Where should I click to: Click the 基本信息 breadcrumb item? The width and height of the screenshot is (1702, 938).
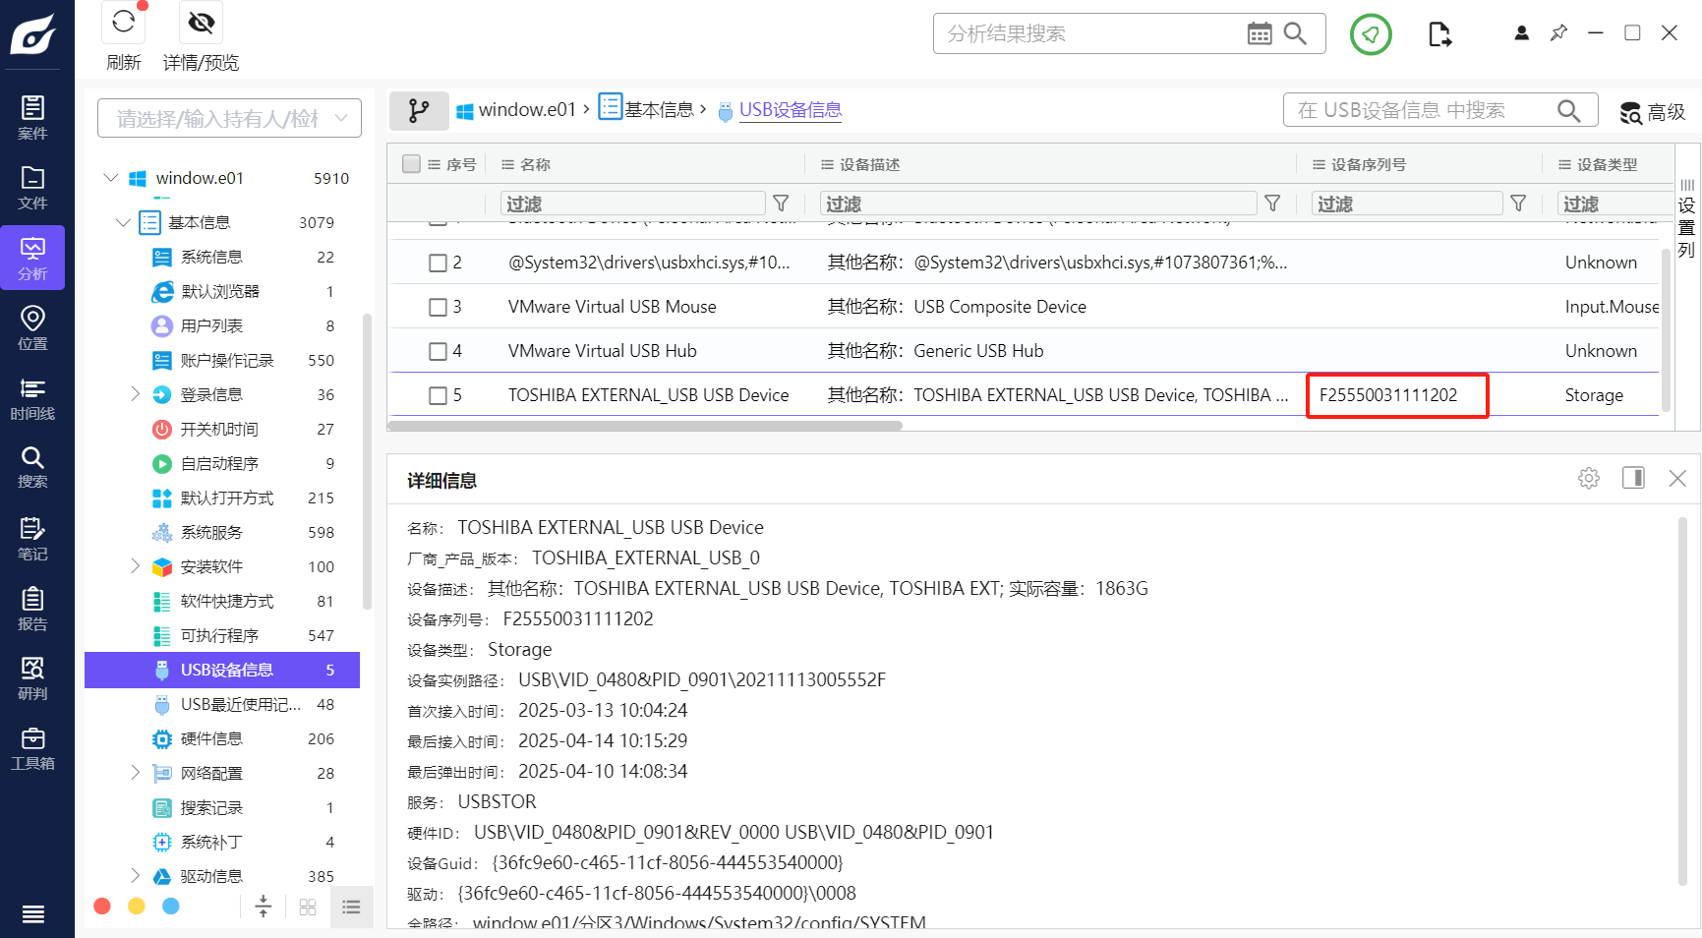point(646,109)
